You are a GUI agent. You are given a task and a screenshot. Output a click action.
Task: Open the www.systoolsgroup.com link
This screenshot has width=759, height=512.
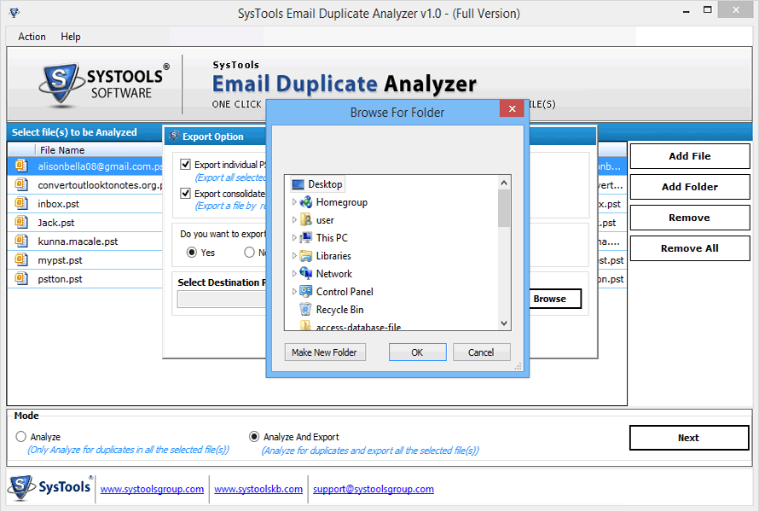[x=152, y=489]
